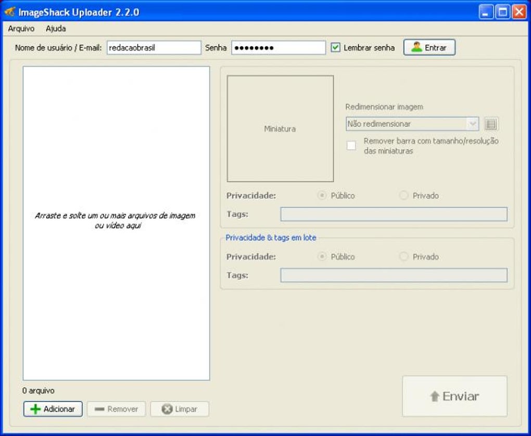Expand the Não redimensionar dropdown
531x436 pixels.
click(412, 124)
